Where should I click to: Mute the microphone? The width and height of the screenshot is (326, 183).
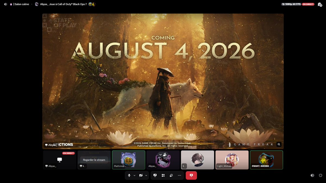129,175
